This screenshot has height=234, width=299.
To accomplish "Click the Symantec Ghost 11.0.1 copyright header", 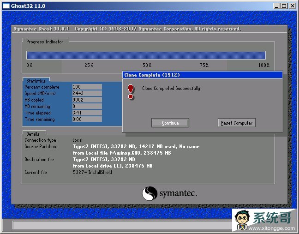I will [127, 29].
